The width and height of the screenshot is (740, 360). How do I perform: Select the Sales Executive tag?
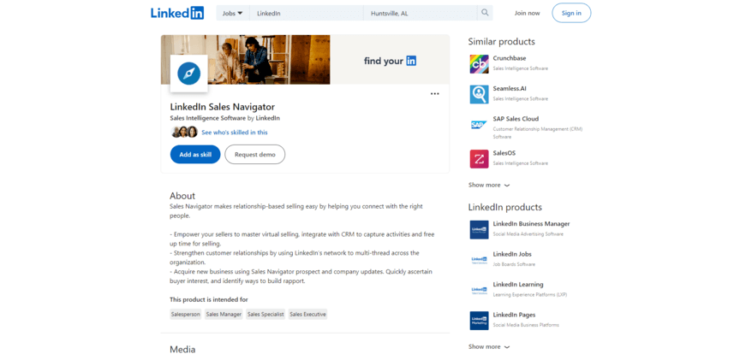pos(307,315)
